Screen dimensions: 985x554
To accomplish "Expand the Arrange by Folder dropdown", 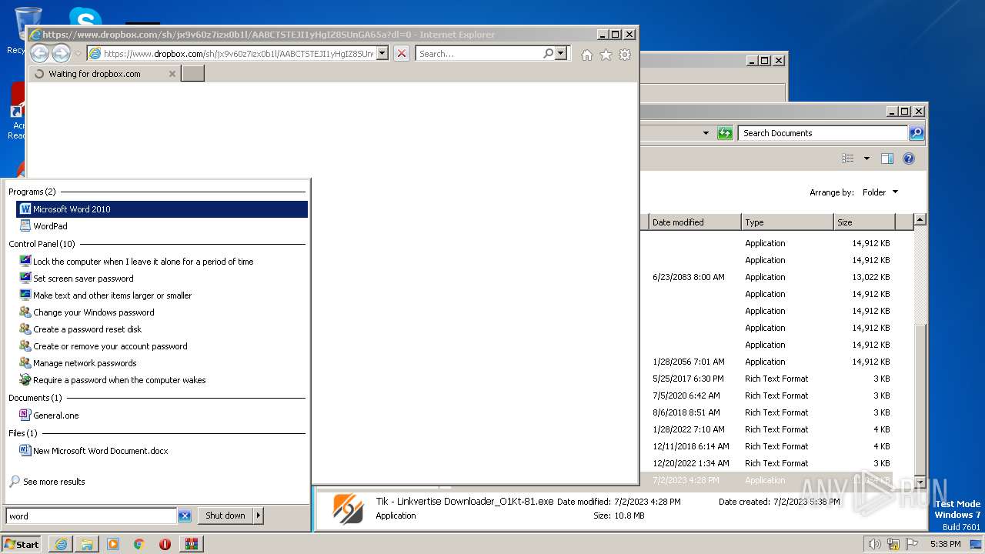I will click(880, 192).
